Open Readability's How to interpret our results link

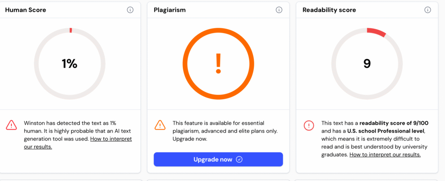click(385, 154)
